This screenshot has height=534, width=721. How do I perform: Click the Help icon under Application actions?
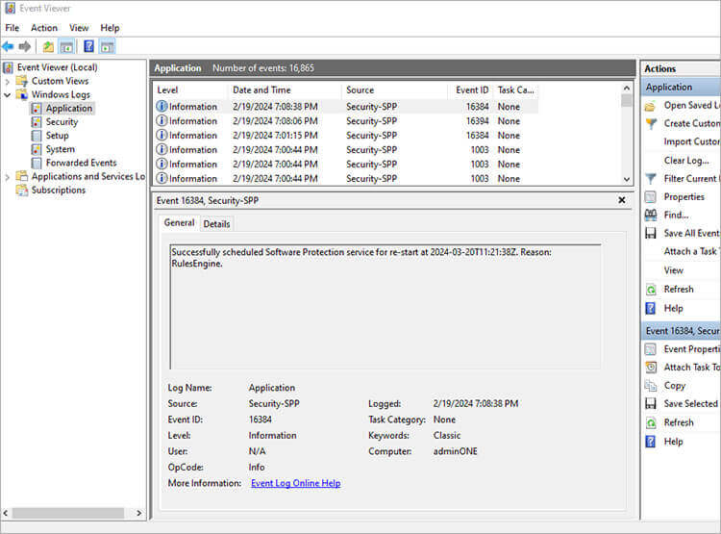pos(651,309)
